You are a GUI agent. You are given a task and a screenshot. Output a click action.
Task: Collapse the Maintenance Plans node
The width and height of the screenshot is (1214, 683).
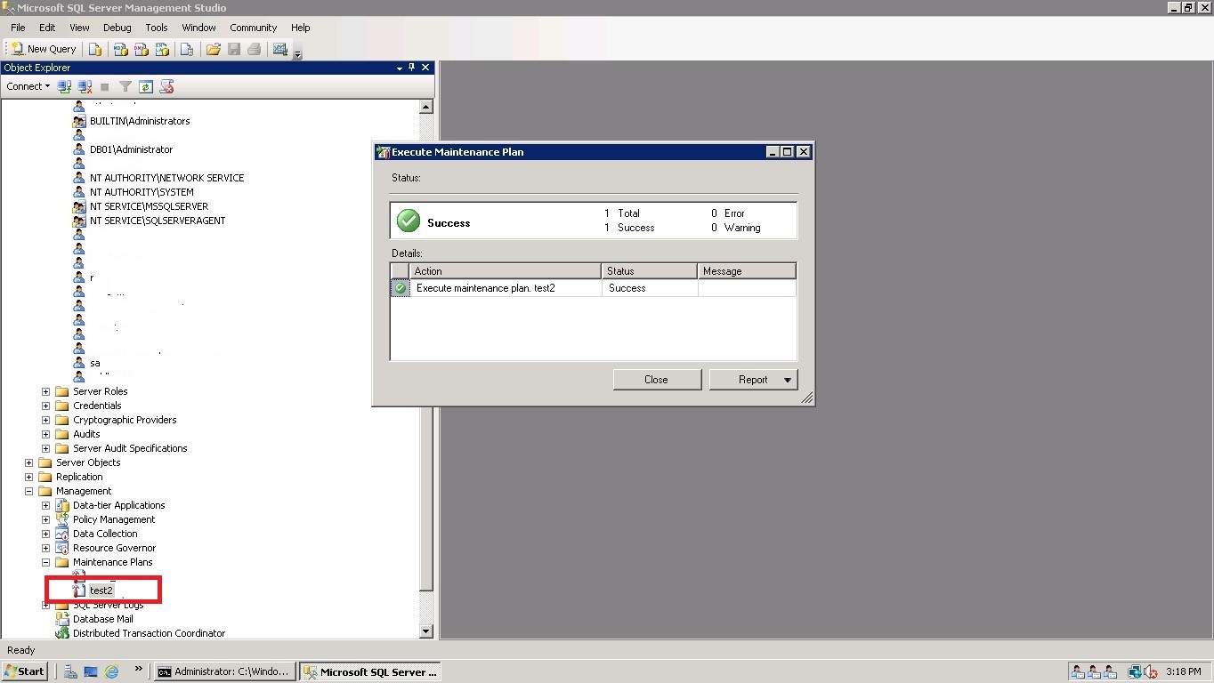click(45, 562)
